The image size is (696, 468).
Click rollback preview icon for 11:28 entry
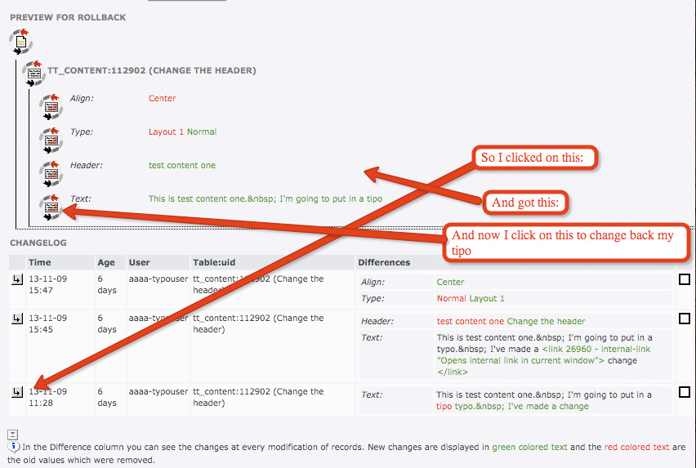pos(17,393)
